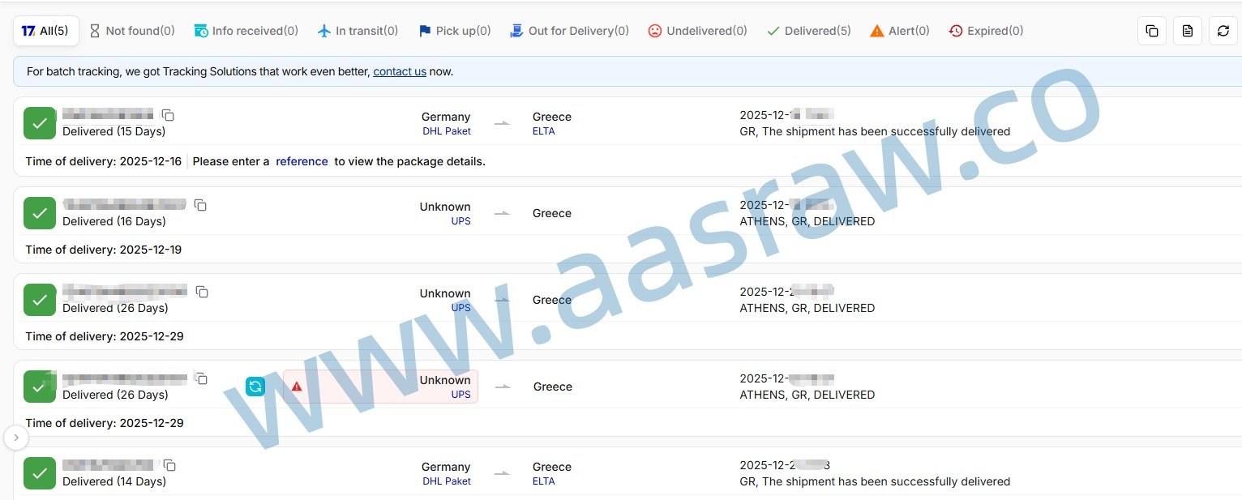Copy tracking number of first DHL Paket shipment
Screen dimensions: 1242x500
(168, 115)
